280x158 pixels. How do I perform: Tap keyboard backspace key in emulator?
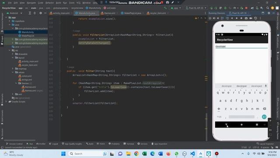click(264, 109)
